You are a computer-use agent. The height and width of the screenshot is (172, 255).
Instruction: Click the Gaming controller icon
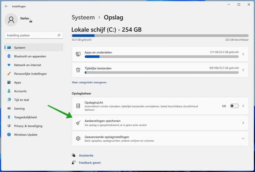[9, 108]
